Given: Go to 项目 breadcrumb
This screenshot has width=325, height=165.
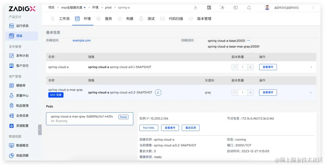Looking at the screenshot, I should pyautogui.click(x=51, y=8).
